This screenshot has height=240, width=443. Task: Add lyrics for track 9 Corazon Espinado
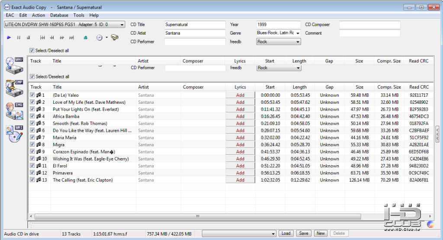(240, 152)
